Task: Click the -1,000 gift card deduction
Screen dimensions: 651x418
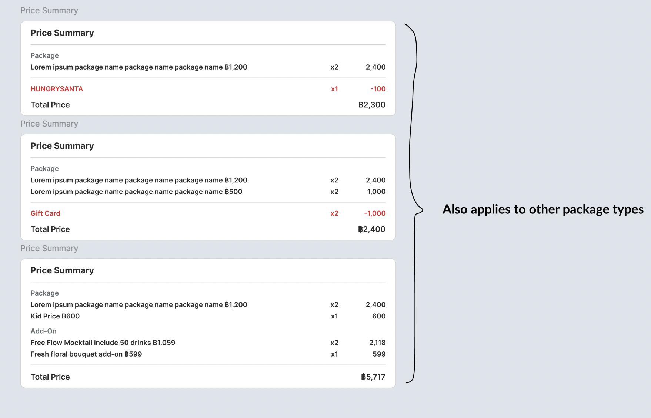Action: pyautogui.click(x=375, y=213)
